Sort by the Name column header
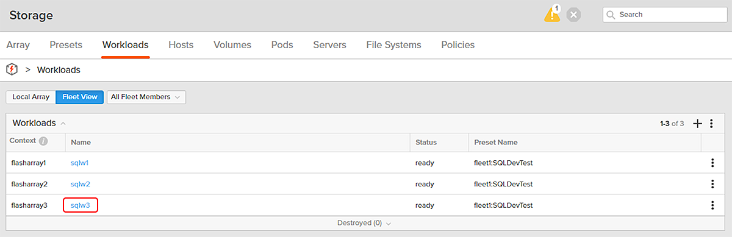The height and width of the screenshot is (237, 732). [81, 142]
